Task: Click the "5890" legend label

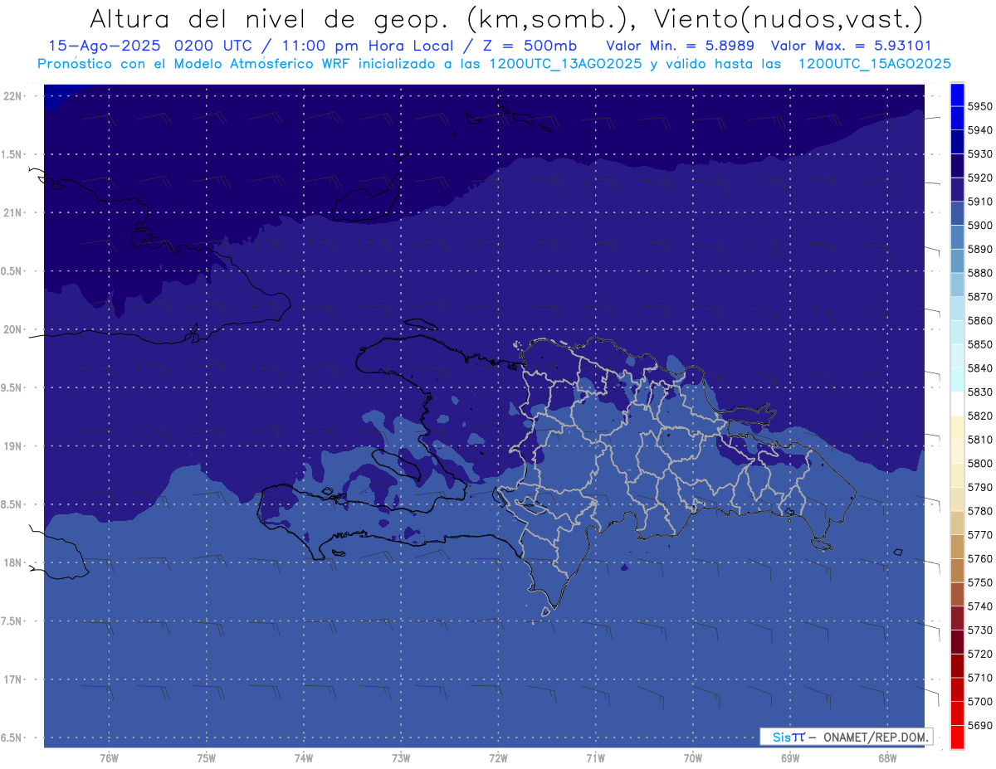Action: (x=979, y=249)
